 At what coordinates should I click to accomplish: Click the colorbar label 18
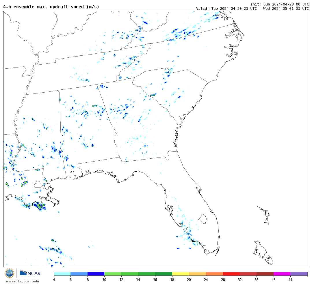[x=172, y=280]
